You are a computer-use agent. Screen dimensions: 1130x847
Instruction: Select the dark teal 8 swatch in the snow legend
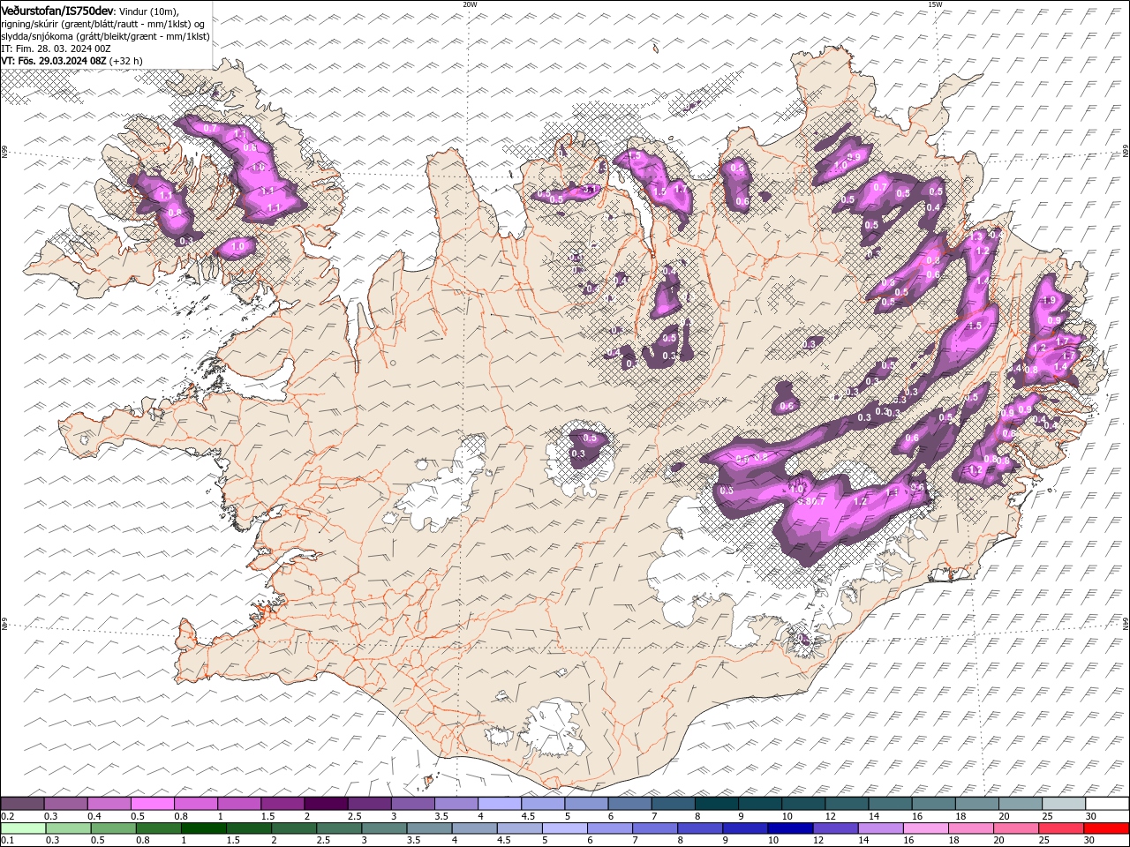716,804
